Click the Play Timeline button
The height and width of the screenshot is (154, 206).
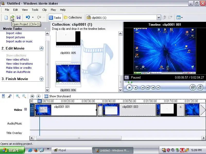pos(38,96)
